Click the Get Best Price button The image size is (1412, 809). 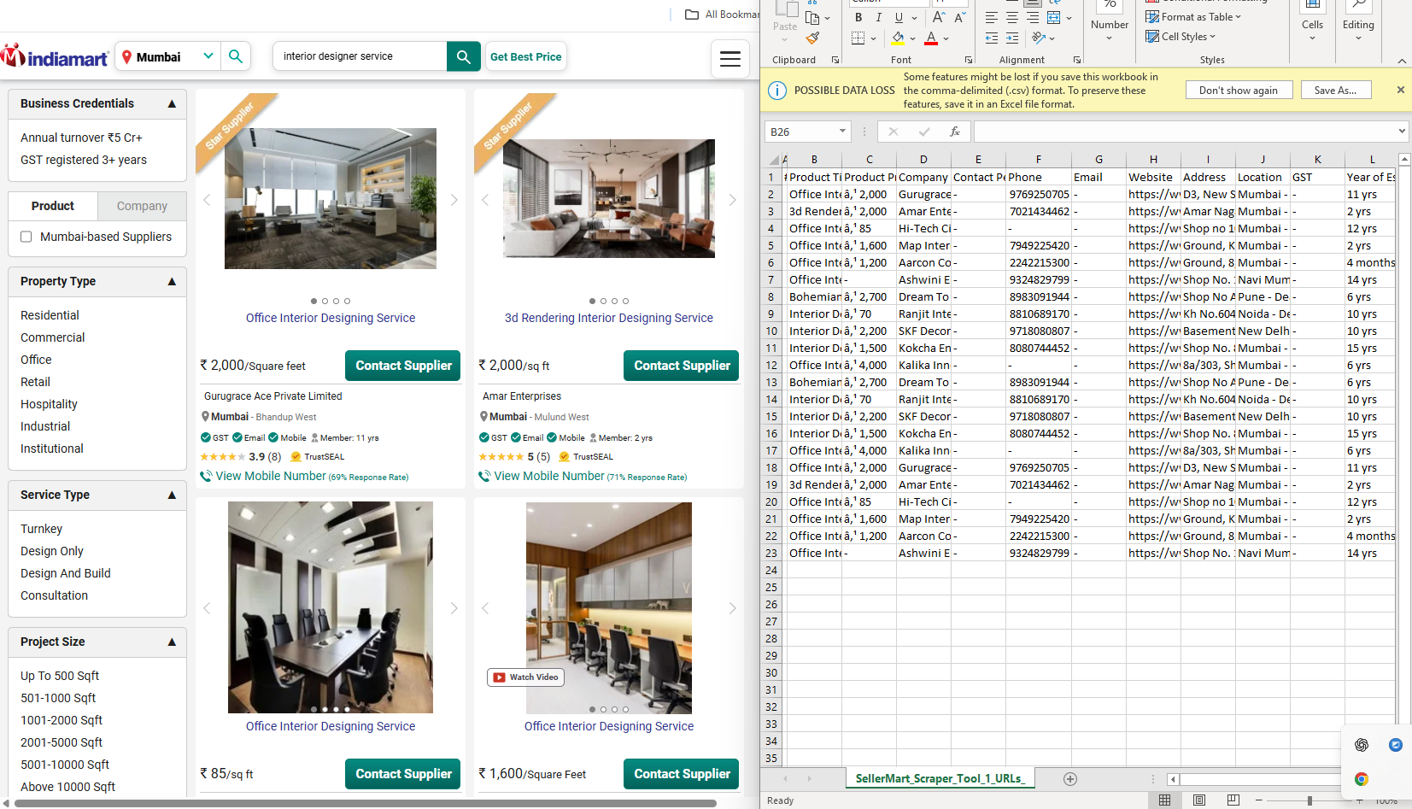click(x=525, y=56)
